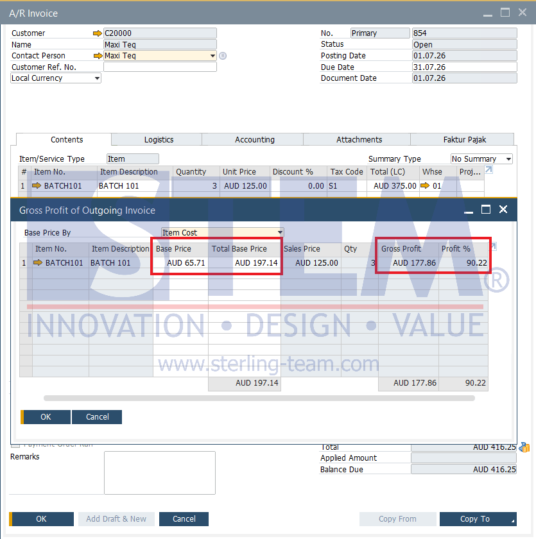Click the Quantity cell with value 3
The width and height of the screenshot is (536, 539).
click(196, 186)
